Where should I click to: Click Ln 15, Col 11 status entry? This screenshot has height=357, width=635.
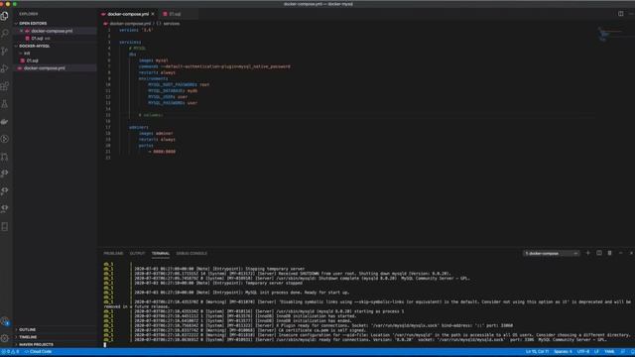537,352
